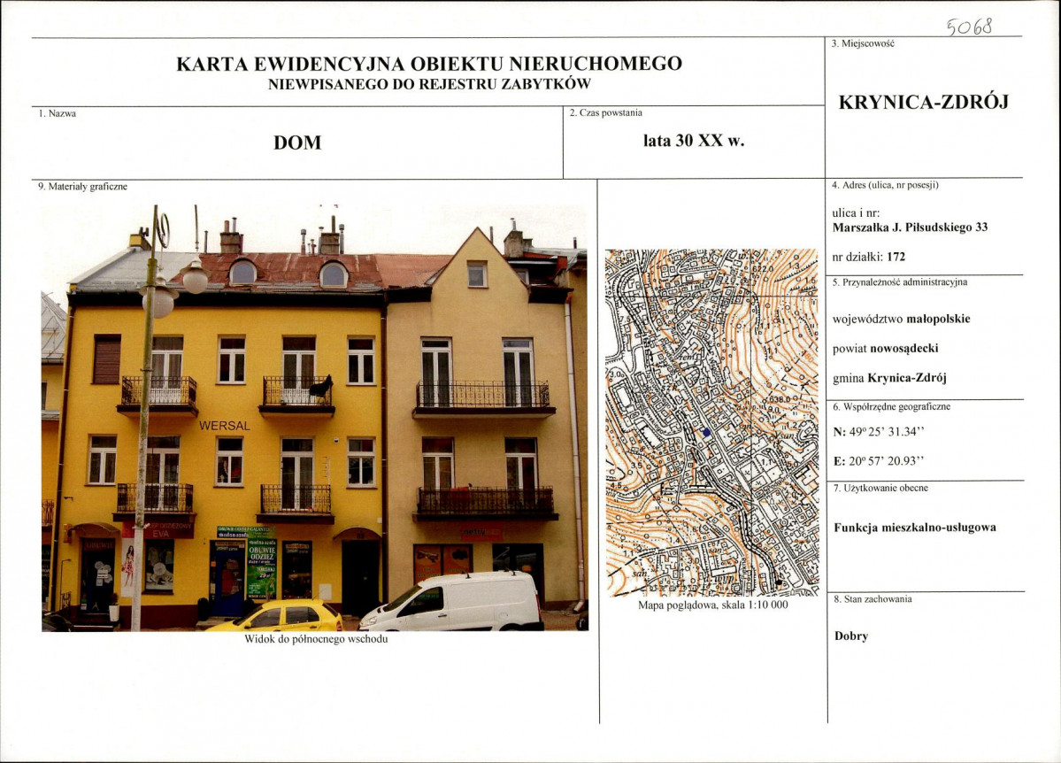Viewport: 1061px width, 763px height.
Task: Click the topographic overview map
Action: click(x=711, y=422)
